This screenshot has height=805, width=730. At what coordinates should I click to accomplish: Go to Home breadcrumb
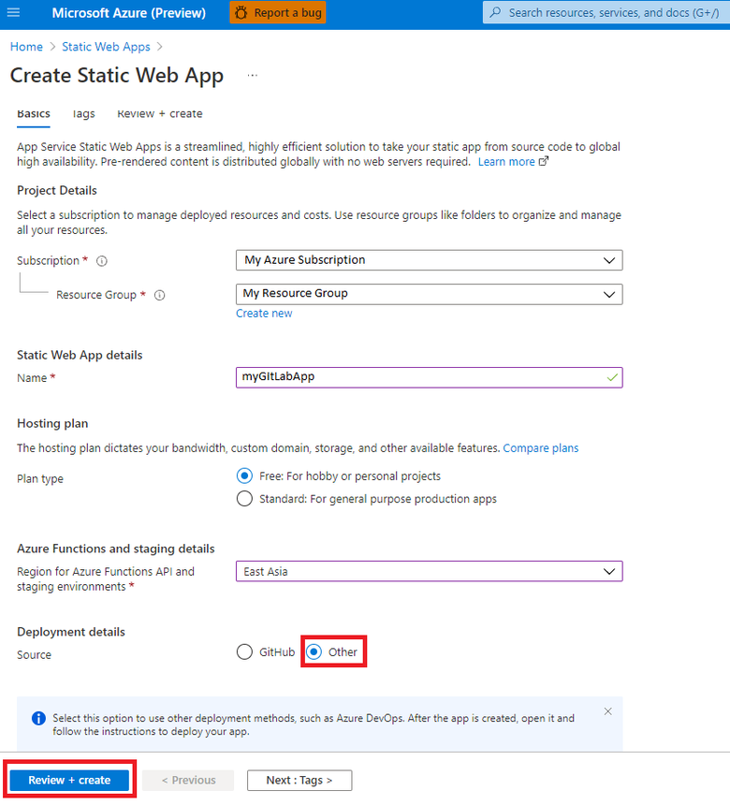pos(27,47)
